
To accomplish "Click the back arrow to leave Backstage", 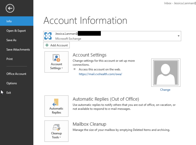I will point(10,8).
